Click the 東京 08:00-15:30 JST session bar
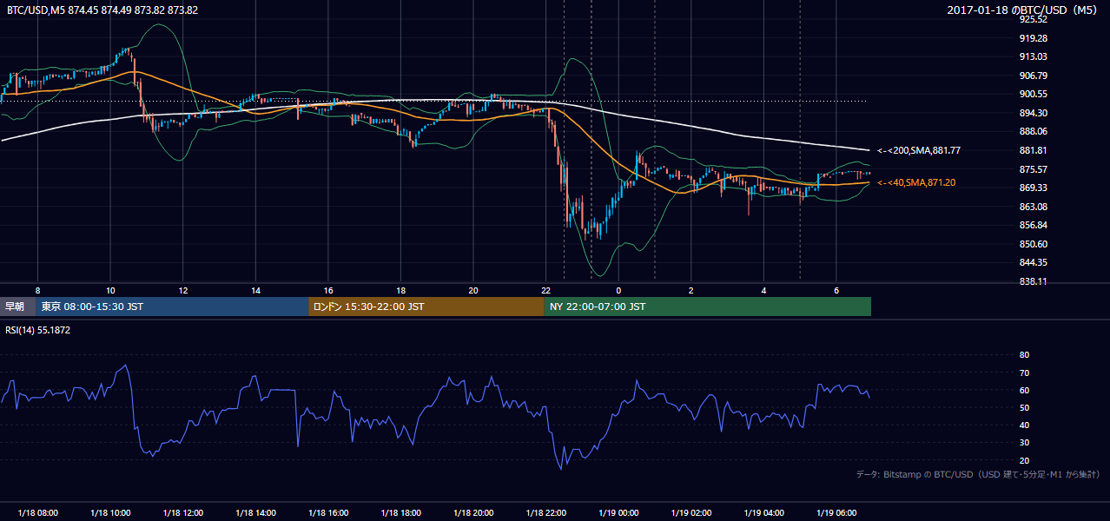 pos(172,307)
